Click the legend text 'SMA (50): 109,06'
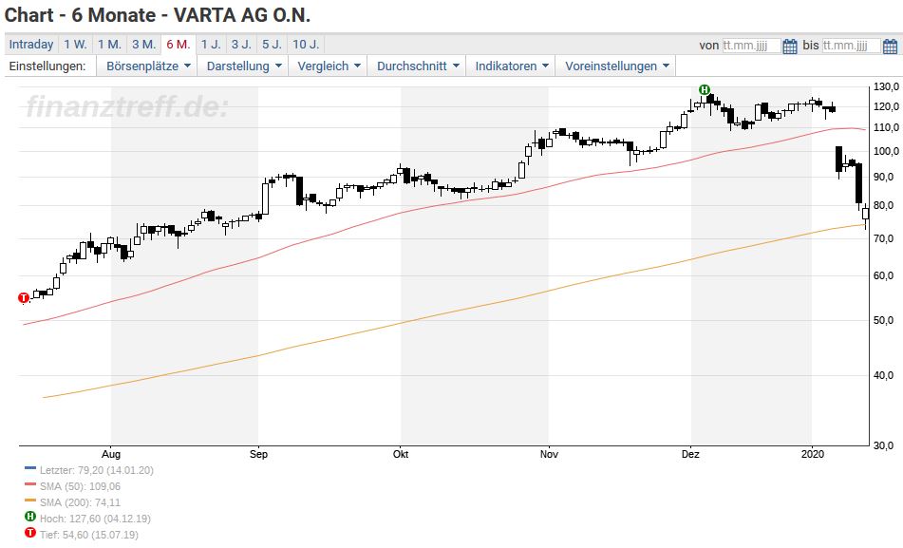The height and width of the screenshot is (548, 903). [x=80, y=486]
